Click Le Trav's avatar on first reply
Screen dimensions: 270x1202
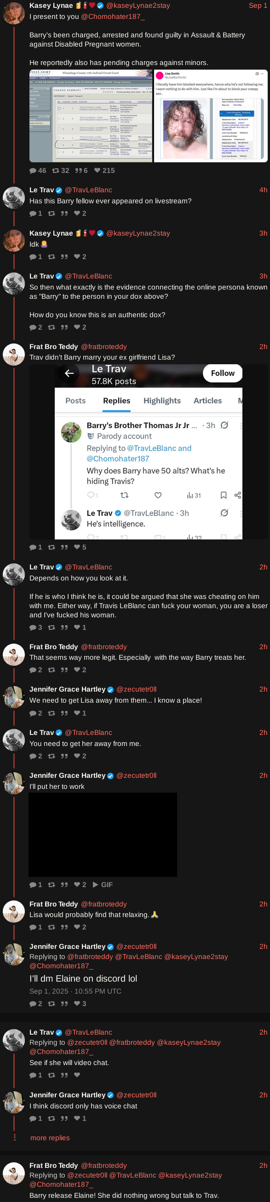tap(14, 198)
